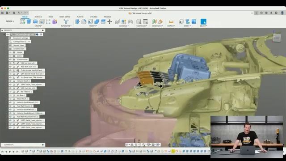The height and width of the screenshot is (161, 286).
Task: Switch to the Surface tab
Action: [x=38, y=17]
